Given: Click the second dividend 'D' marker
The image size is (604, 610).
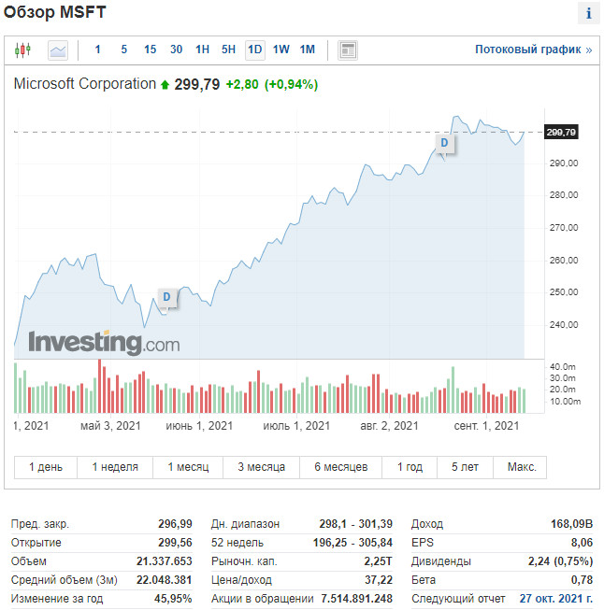Looking at the screenshot, I should [x=444, y=142].
